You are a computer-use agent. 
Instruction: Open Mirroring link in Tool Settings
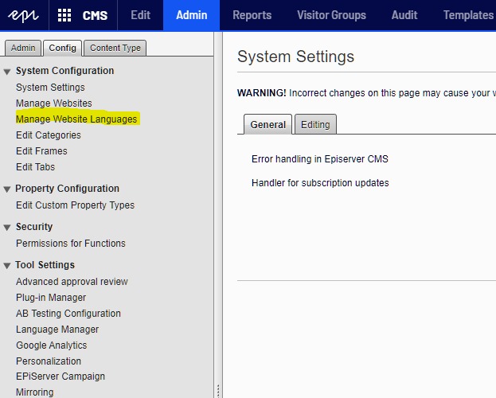point(35,392)
